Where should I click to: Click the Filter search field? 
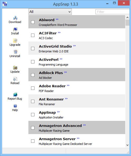[113, 12]
